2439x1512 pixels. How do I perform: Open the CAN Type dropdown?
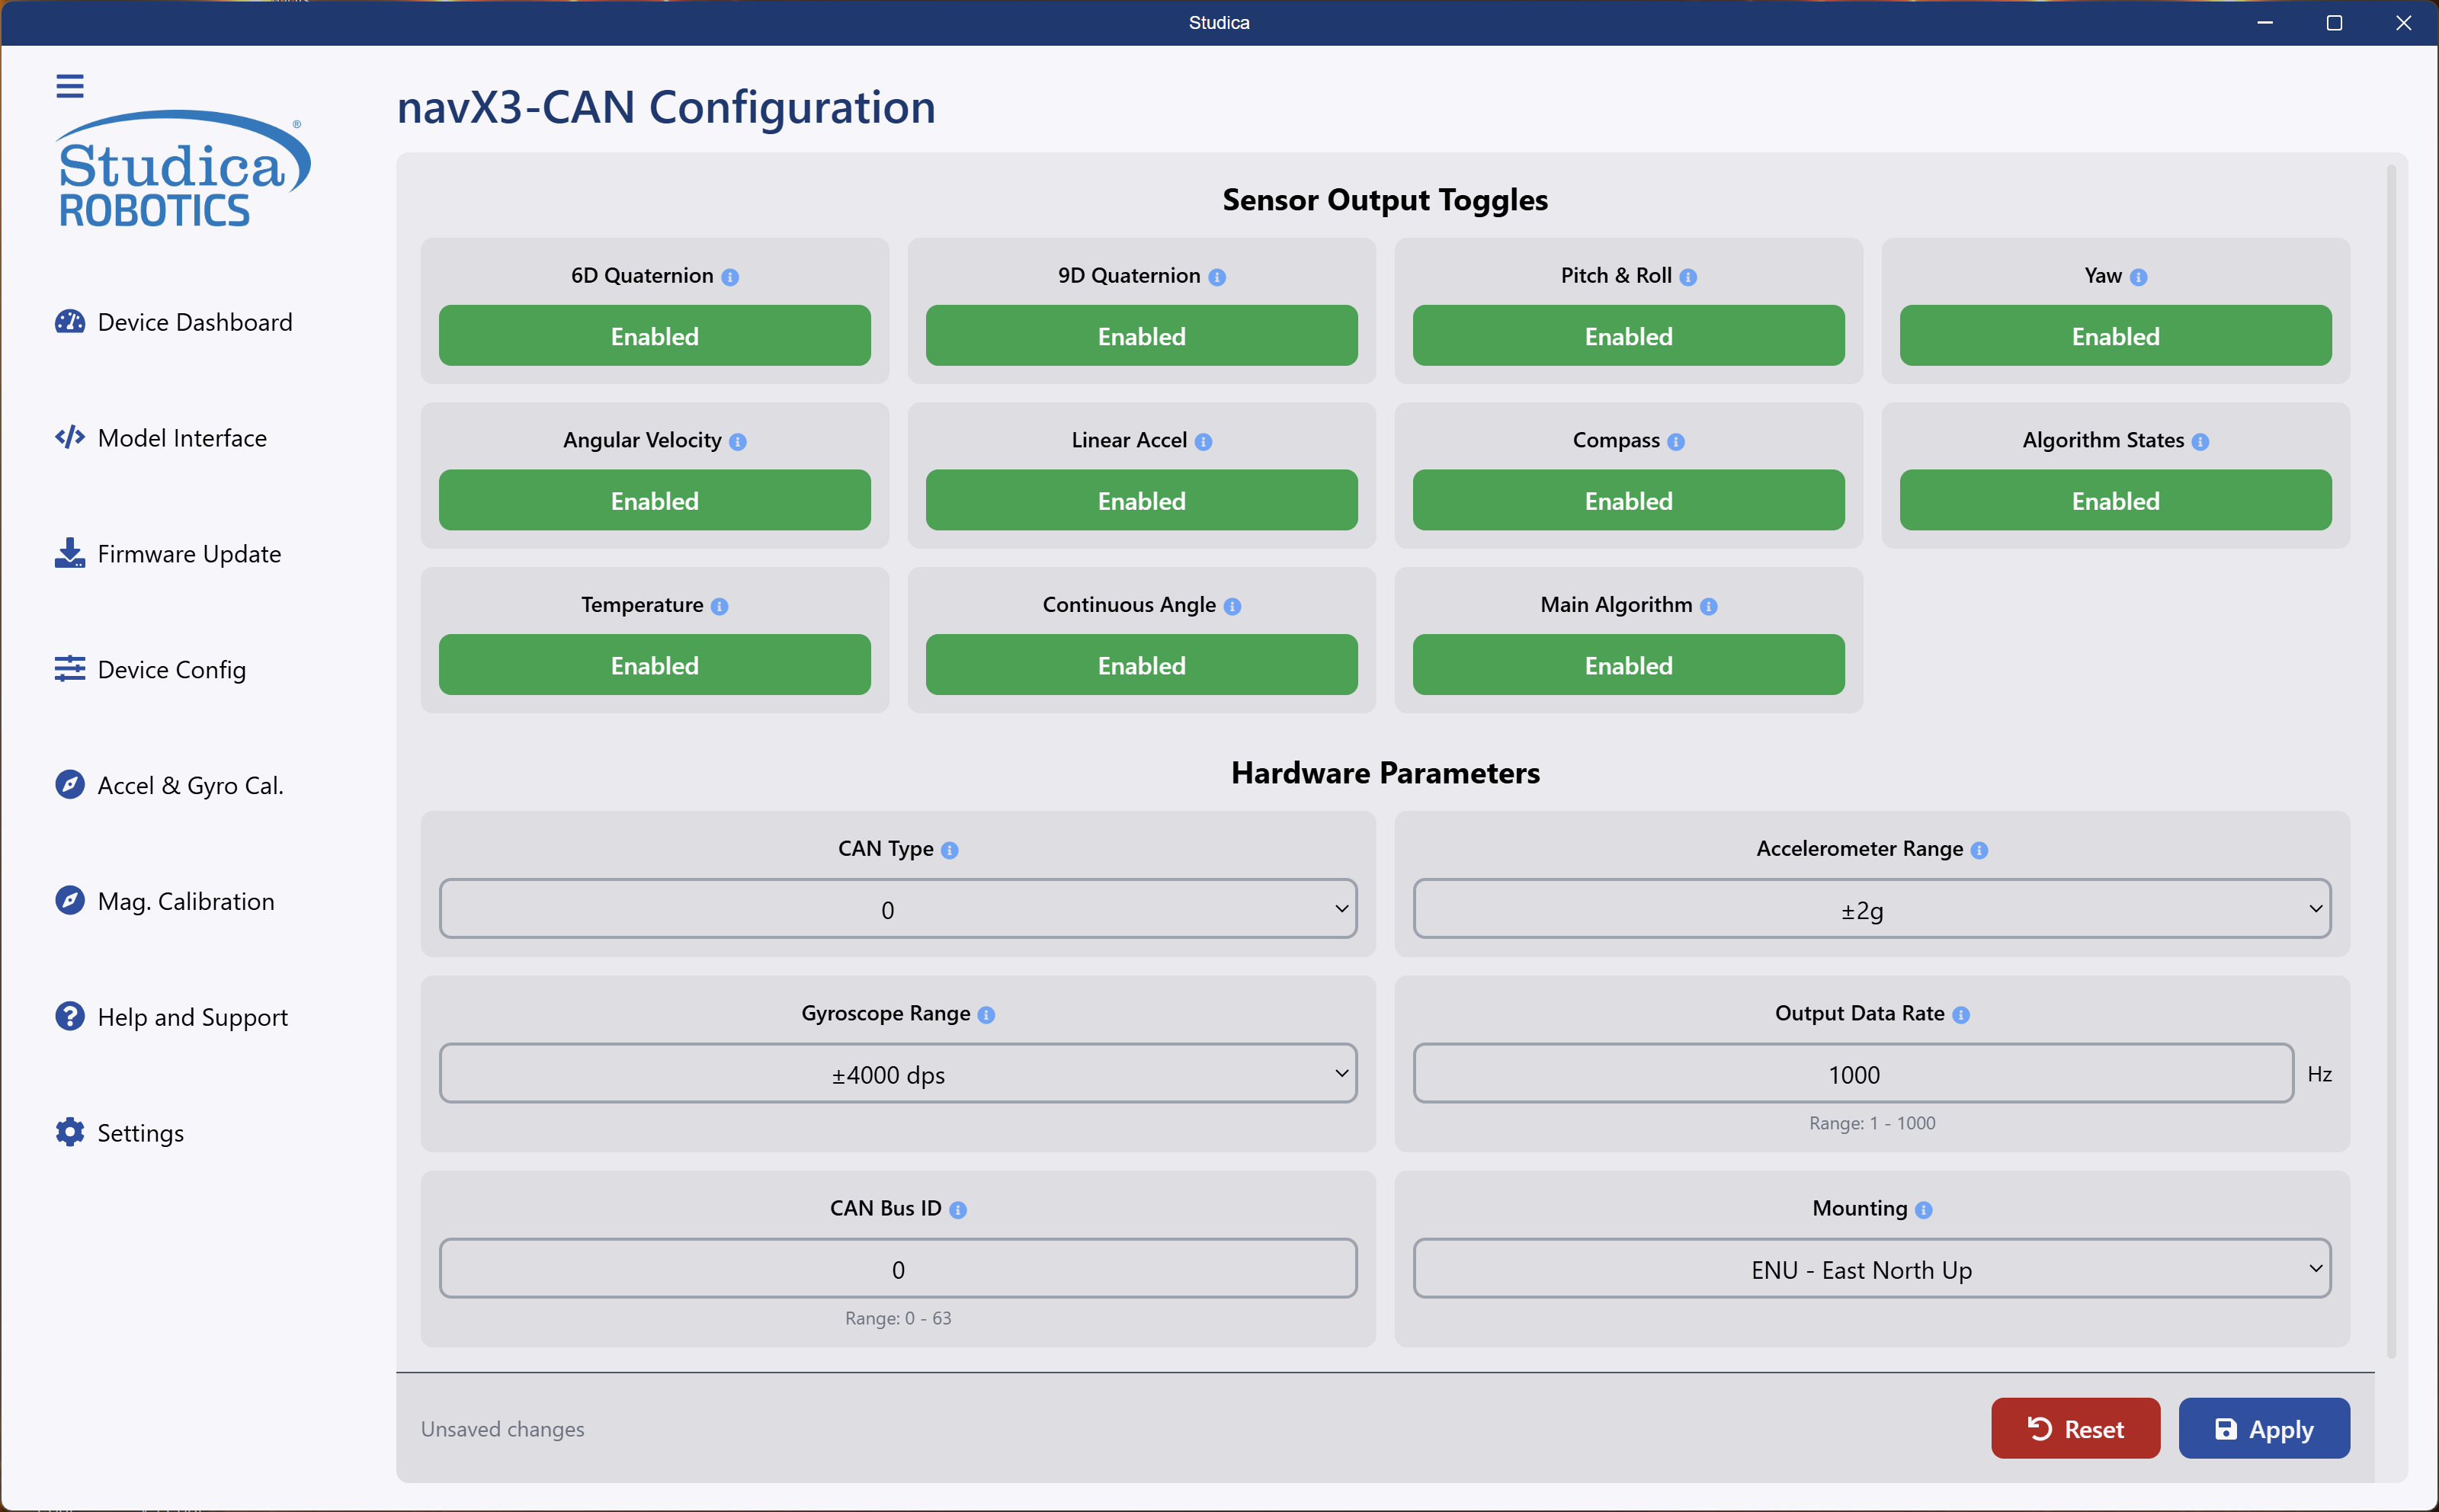pyautogui.click(x=897, y=909)
